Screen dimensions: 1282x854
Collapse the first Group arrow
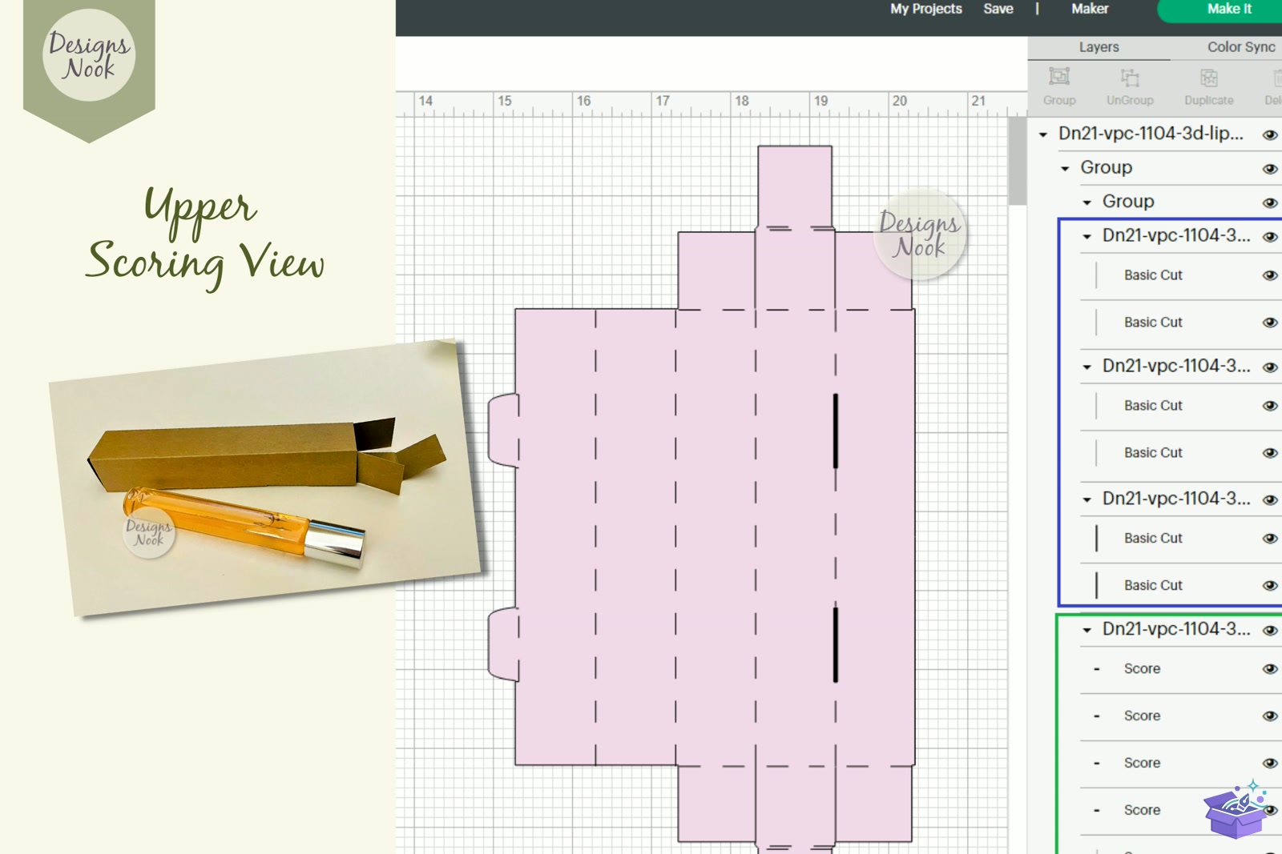pos(1065,168)
